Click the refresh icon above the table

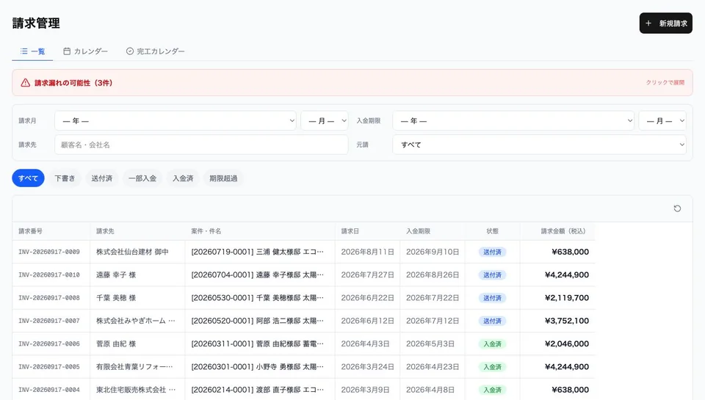[x=677, y=208]
